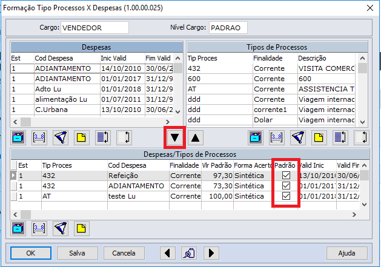Image resolution: width=381 pixels, height=267 pixels.
Task: Toggle the Padrão checkbox for the Refeição row
Action: tap(286, 176)
